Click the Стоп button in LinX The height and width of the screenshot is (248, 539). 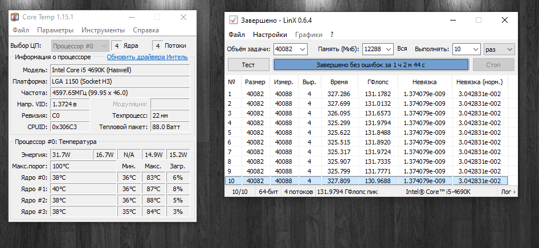click(x=493, y=64)
